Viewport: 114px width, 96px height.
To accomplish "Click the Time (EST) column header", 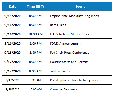I will coord(35,6).
